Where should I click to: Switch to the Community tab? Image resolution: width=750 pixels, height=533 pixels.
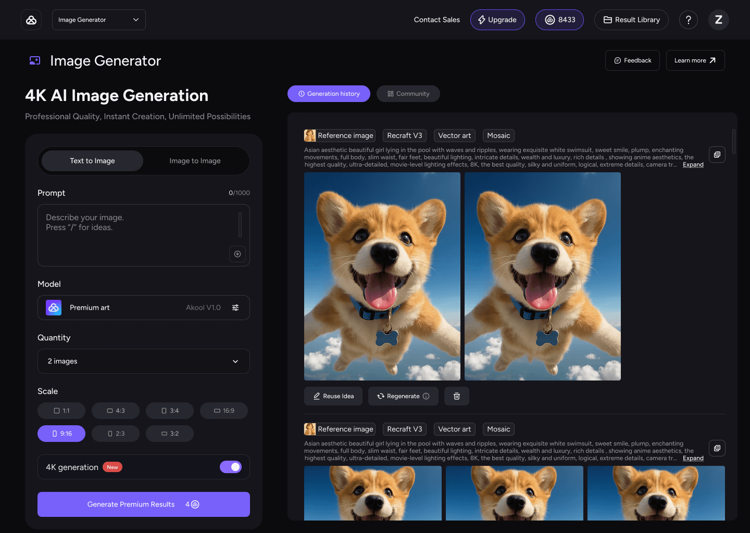tap(408, 94)
